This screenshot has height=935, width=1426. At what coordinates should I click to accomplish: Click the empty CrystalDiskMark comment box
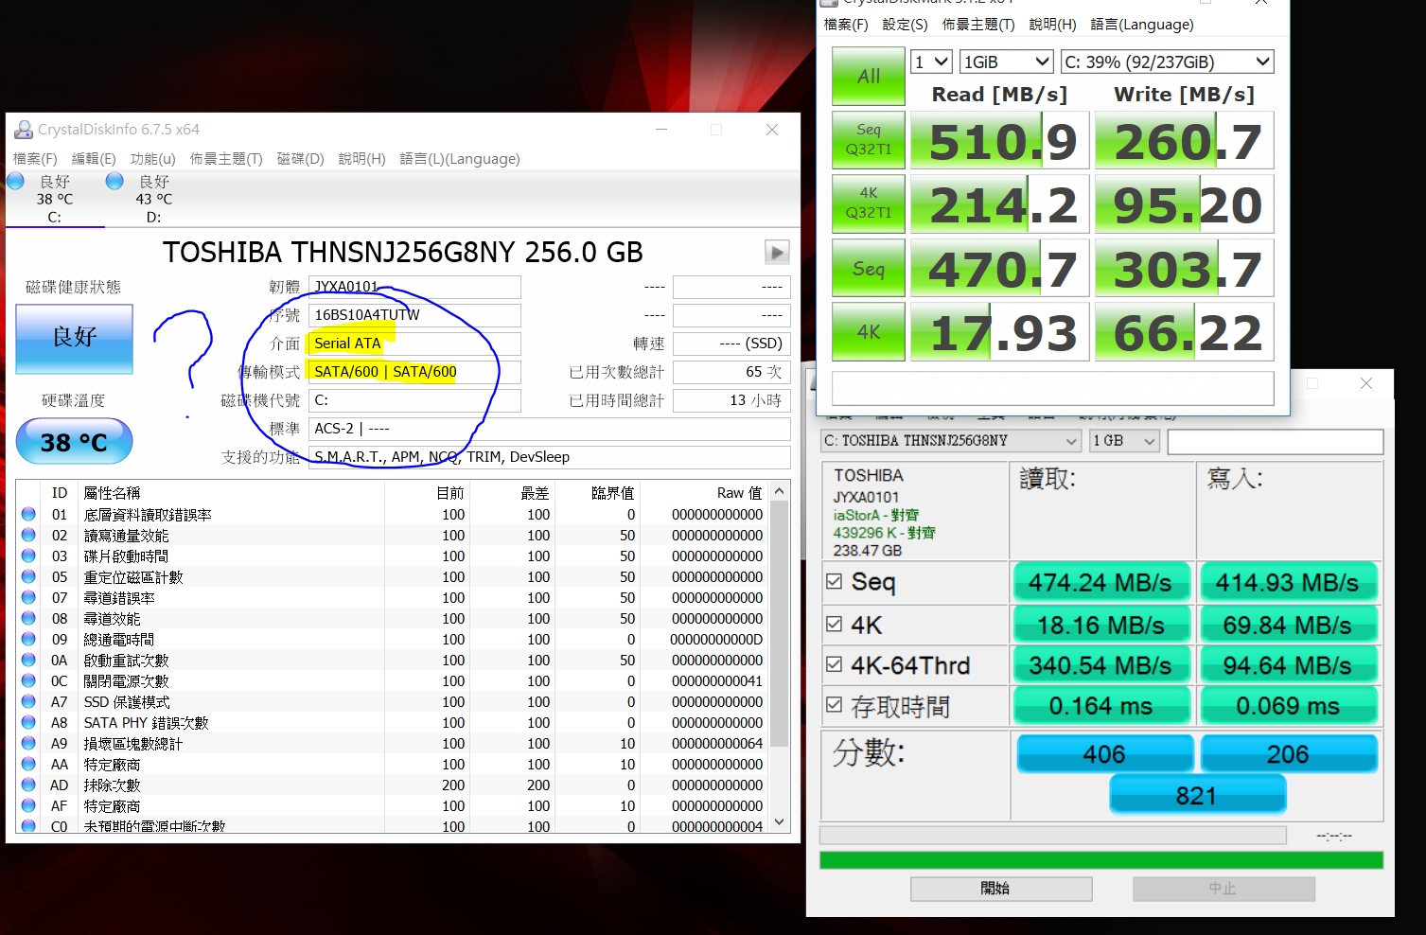(1052, 388)
